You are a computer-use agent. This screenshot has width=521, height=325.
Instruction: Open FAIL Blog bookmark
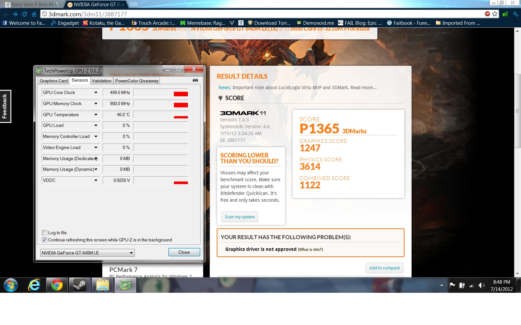pos(360,23)
